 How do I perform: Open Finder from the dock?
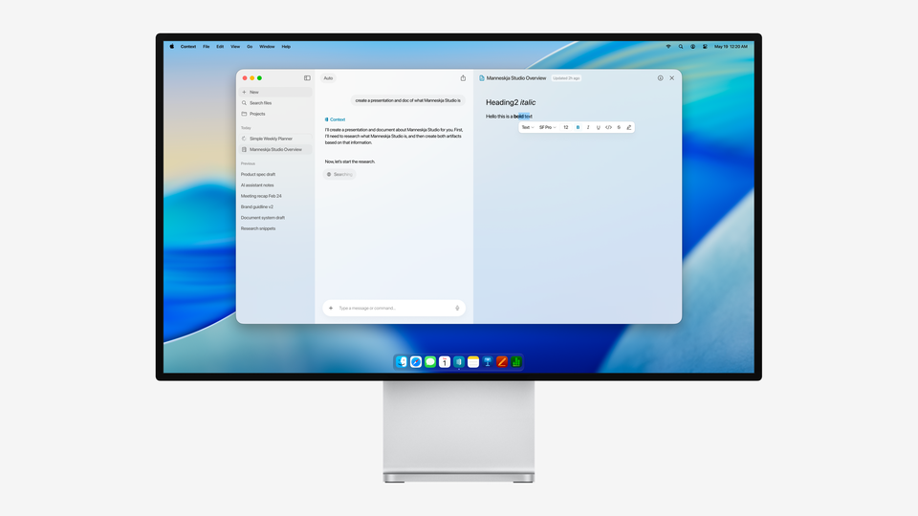(401, 362)
